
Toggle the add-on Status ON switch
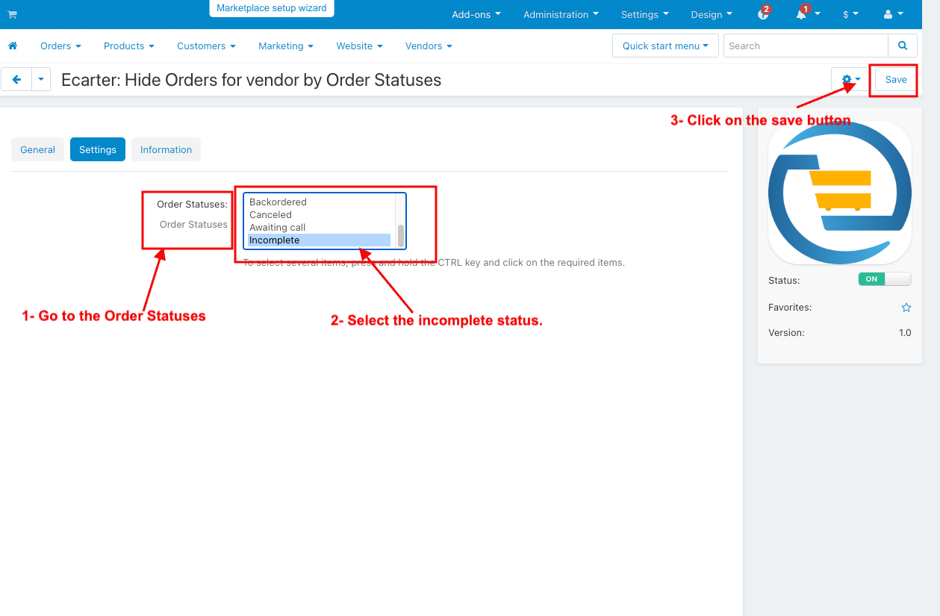click(x=885, y=279)
